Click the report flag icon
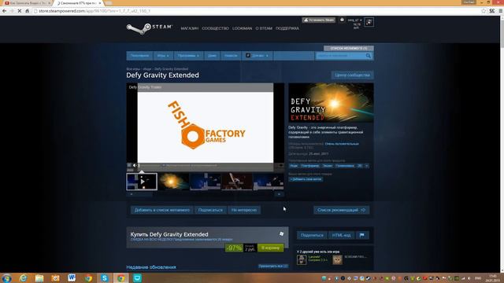 [362, 235]
